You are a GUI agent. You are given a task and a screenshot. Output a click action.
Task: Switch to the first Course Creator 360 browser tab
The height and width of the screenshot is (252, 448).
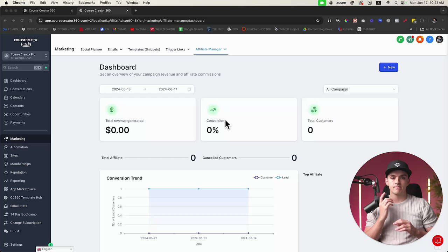tap(48, 10)
